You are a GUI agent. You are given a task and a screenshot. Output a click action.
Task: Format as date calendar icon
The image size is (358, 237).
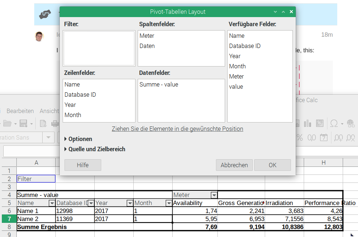[x=324, y=138]
